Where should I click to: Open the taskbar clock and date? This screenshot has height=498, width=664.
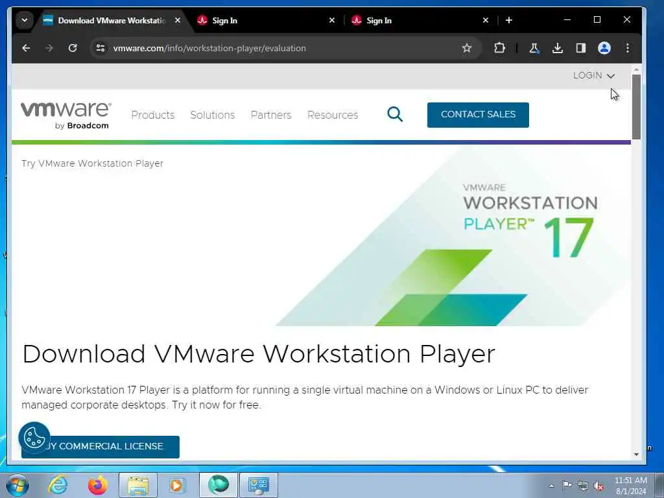(631, 486)
